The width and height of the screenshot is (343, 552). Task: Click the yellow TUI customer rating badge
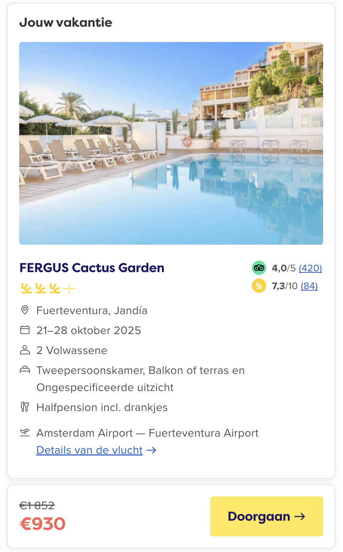coord(259,286)
